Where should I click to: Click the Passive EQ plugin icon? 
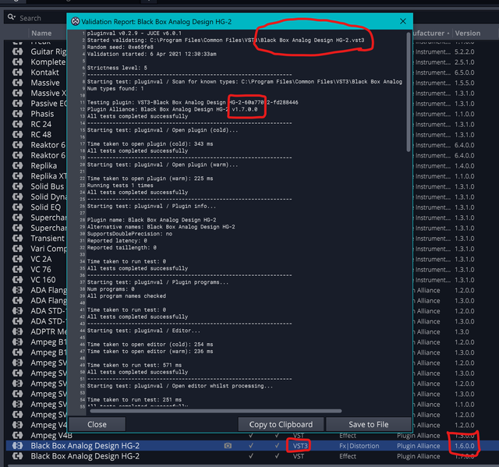(x=17, y=104)
